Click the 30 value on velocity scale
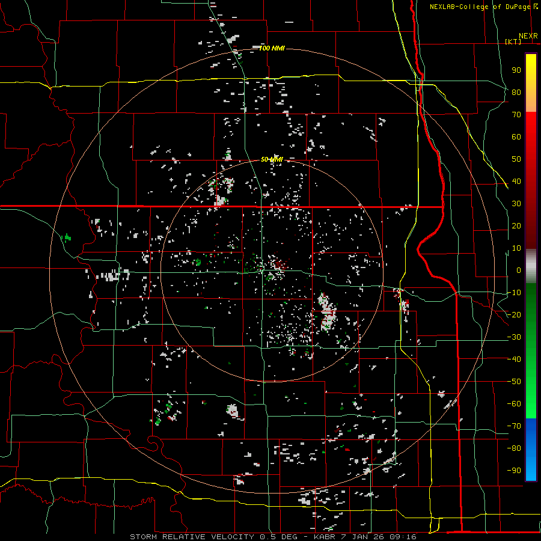This screenshot has width=541, height=541. [x=516, y=204]
